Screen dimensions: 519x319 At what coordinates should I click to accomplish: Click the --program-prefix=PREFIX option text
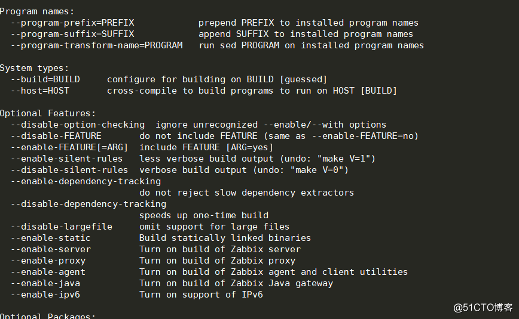click(x=72, y=23)
